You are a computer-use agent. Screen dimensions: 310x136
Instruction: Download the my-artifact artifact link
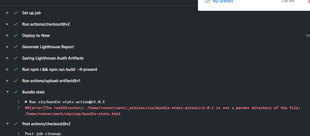click(223, 1)
